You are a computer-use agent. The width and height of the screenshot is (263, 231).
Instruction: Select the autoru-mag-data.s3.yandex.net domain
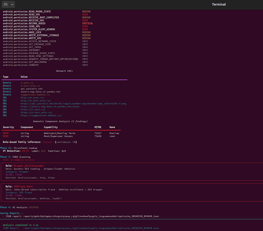[40, 92]
